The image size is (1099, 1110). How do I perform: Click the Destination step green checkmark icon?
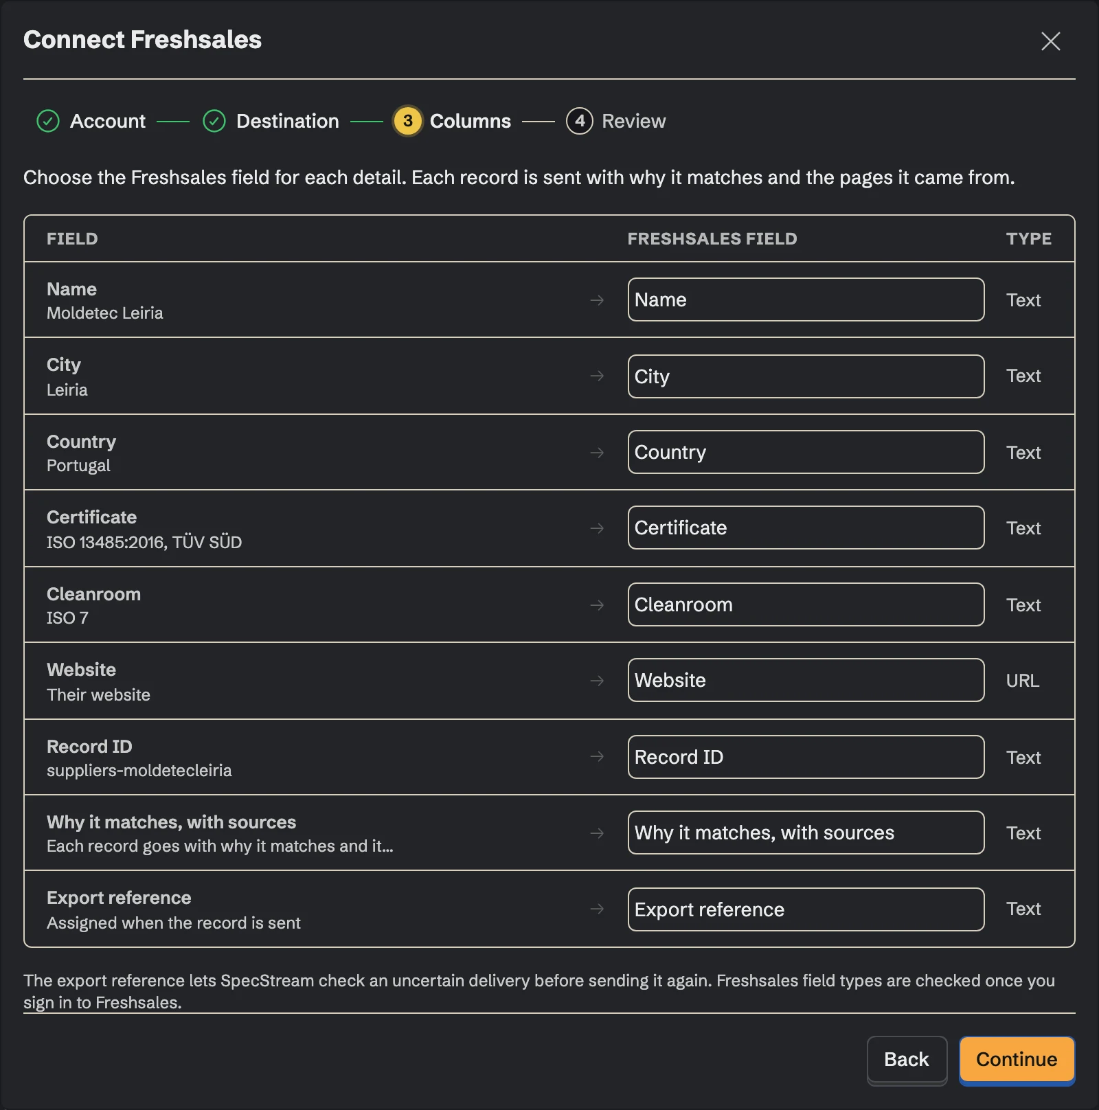[214, 121]
